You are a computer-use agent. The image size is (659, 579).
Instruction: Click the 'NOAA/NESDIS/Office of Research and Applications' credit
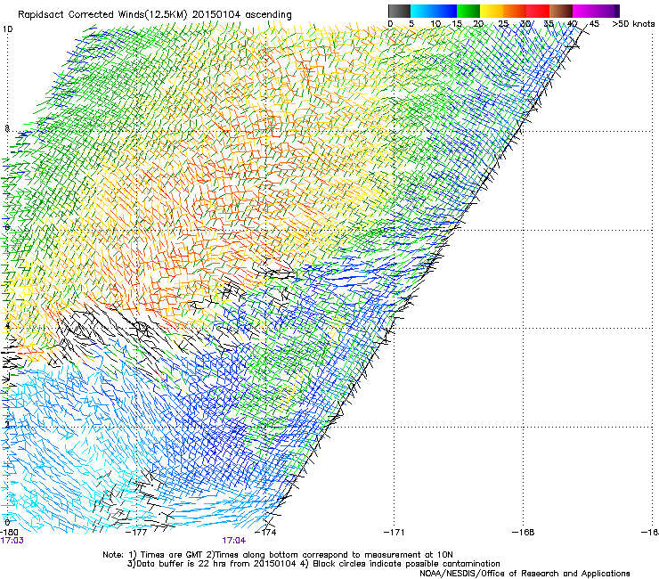coord(525,574)
